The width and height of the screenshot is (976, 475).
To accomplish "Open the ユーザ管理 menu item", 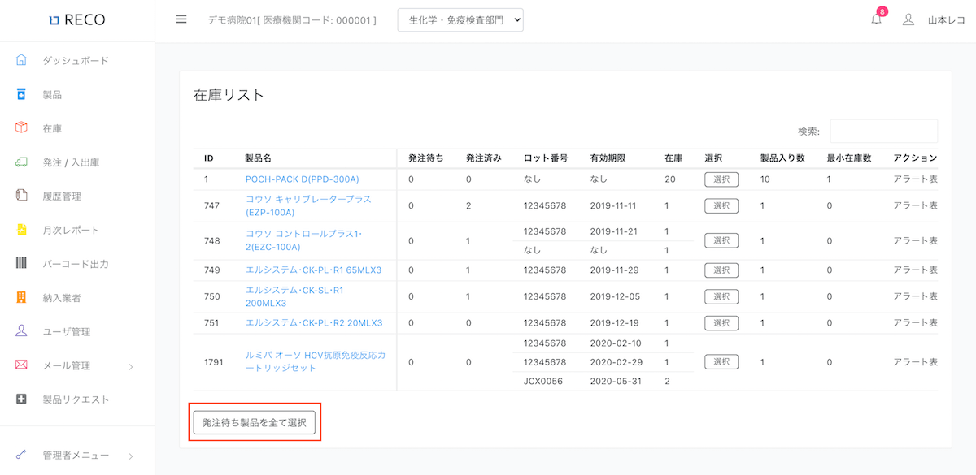I will pos(67,331).
